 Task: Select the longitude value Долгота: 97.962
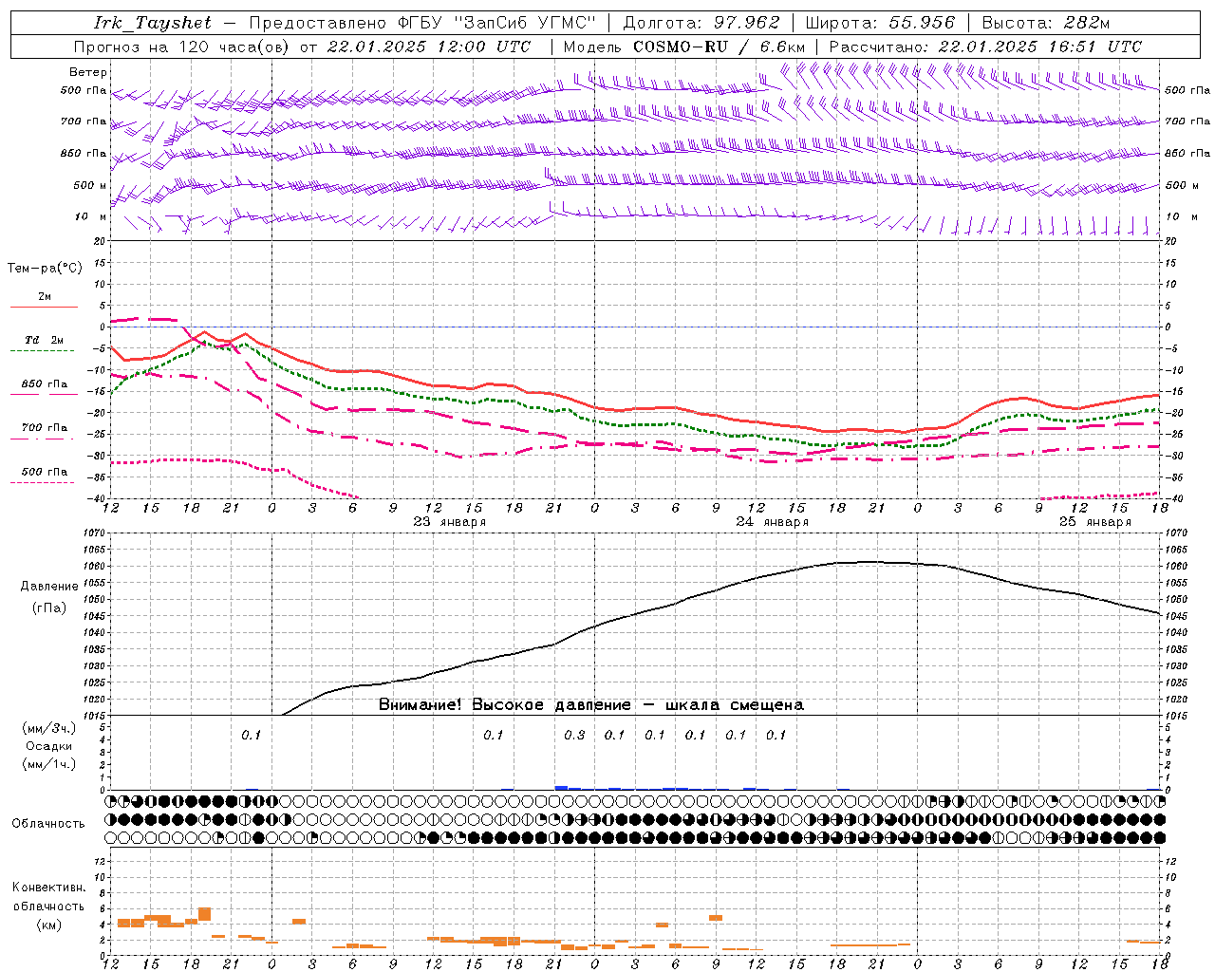point(701,23)
